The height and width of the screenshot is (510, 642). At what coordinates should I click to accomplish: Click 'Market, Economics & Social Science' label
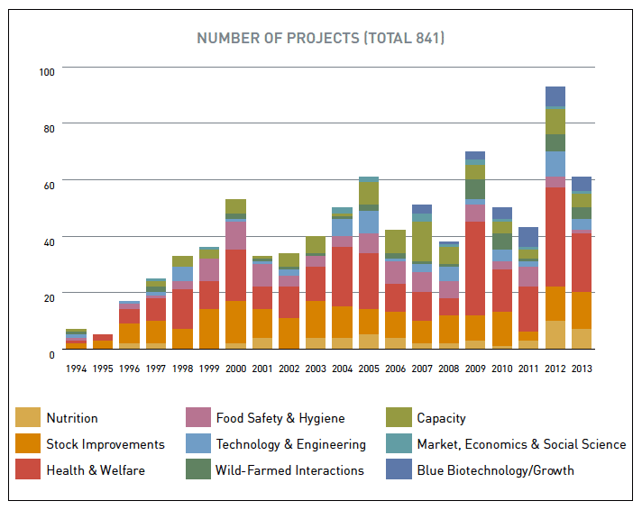(521, 444)
